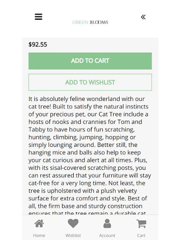Click the double chevron back icon

(143, 17)
